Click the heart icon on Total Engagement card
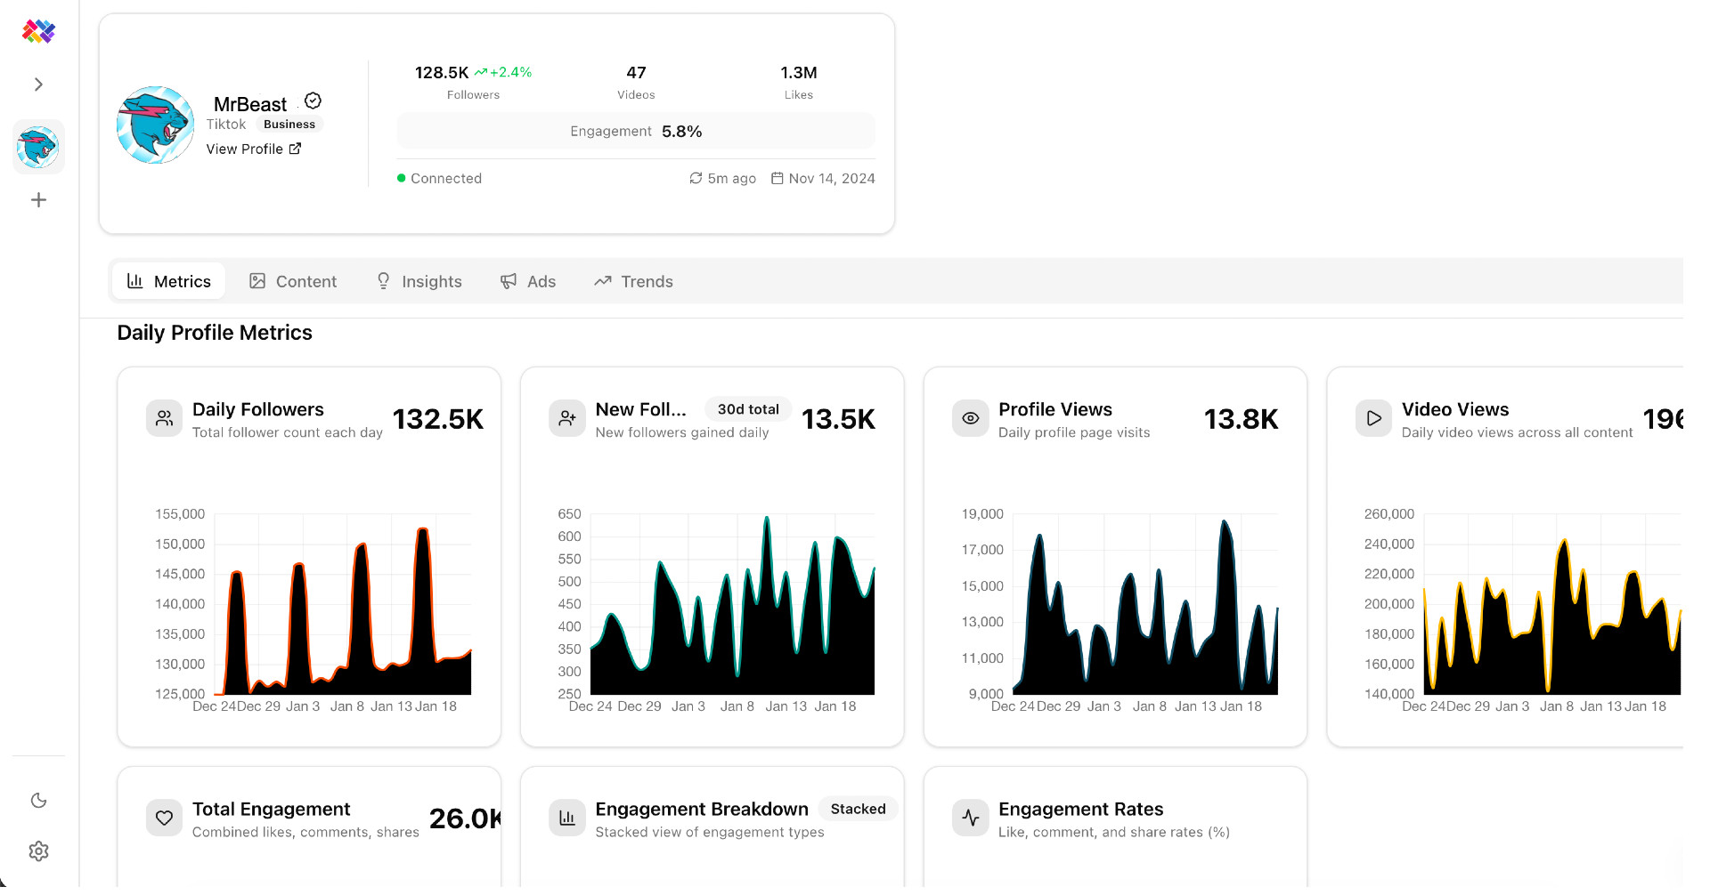The height and width of the screenshot is (895, 1710). [x=165, y=818]
